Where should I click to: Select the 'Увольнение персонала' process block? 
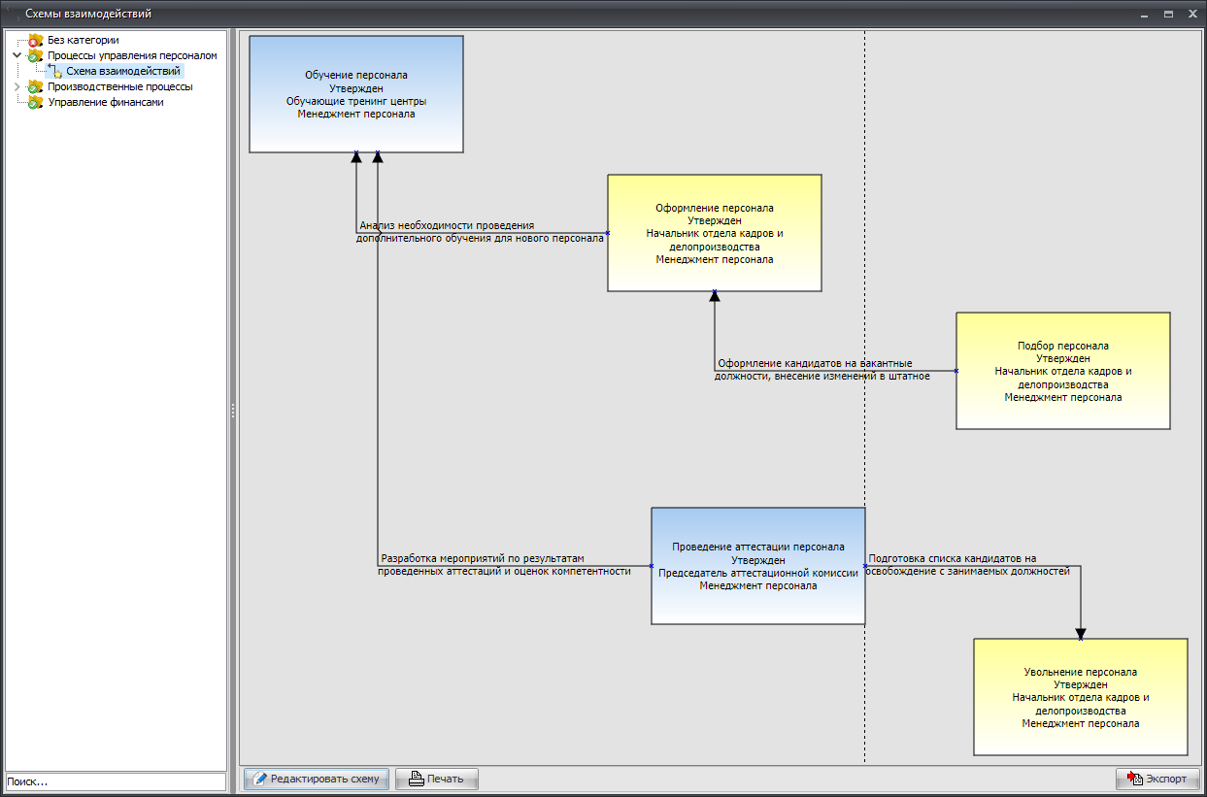(1080, 697)
